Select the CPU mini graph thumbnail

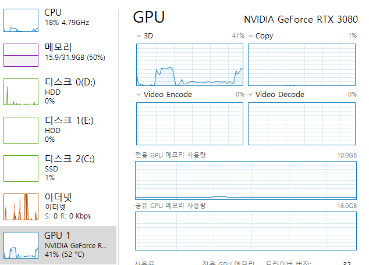[x=21, y=20]
